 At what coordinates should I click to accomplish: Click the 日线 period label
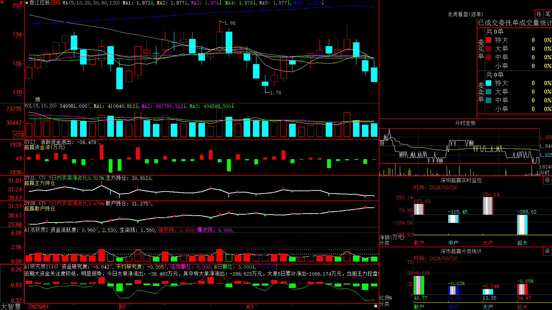click(56, 3)
